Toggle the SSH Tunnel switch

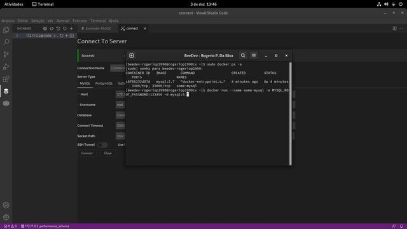pyautogui.click(x=102, y=145)
